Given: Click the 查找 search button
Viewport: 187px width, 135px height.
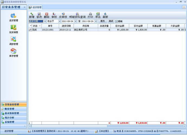Looking at the screenshot, I should point(102,21).
